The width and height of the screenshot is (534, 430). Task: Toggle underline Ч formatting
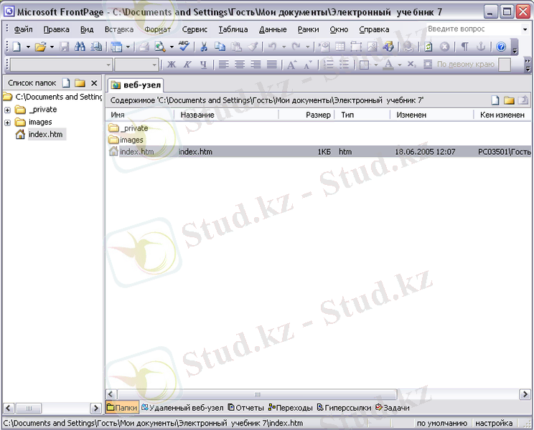(204, 64)
